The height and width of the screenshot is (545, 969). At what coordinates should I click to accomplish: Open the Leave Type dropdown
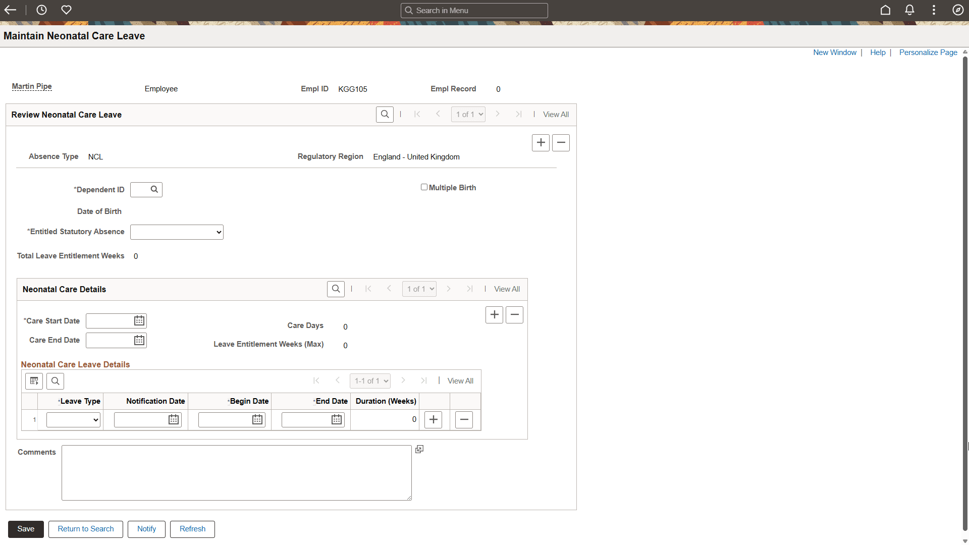coord(73,420)
